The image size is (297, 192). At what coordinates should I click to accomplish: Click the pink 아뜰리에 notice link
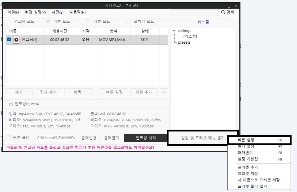click(80, 147)
